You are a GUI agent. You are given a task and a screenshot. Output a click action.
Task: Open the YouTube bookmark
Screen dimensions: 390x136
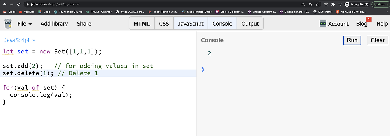point(27,12)
